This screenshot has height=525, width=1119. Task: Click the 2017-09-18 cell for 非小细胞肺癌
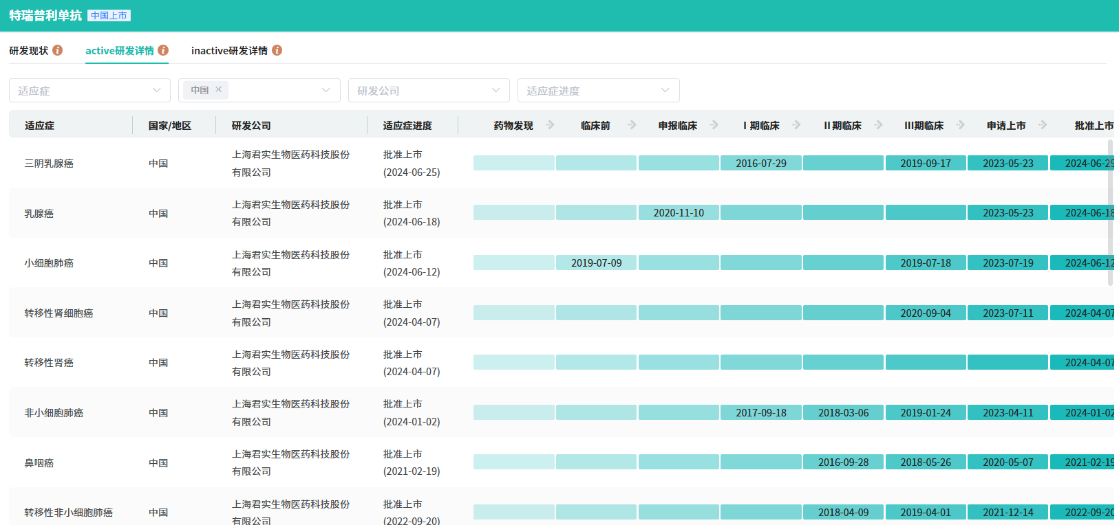pos(760,413)
